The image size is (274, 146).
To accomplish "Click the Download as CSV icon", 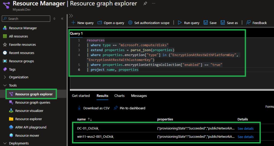I will (x=79, y=108).
